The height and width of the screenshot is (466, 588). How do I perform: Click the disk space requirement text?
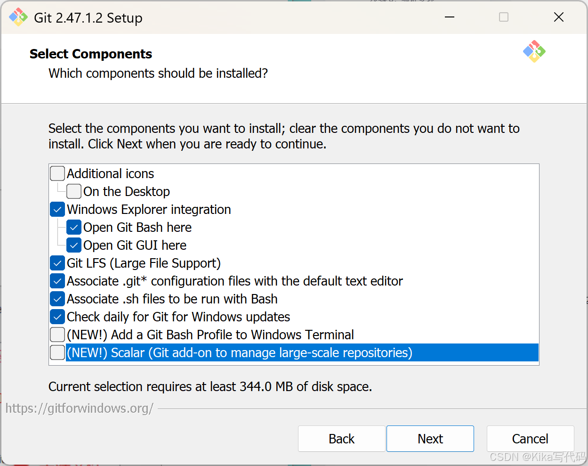tap(210, 386)
